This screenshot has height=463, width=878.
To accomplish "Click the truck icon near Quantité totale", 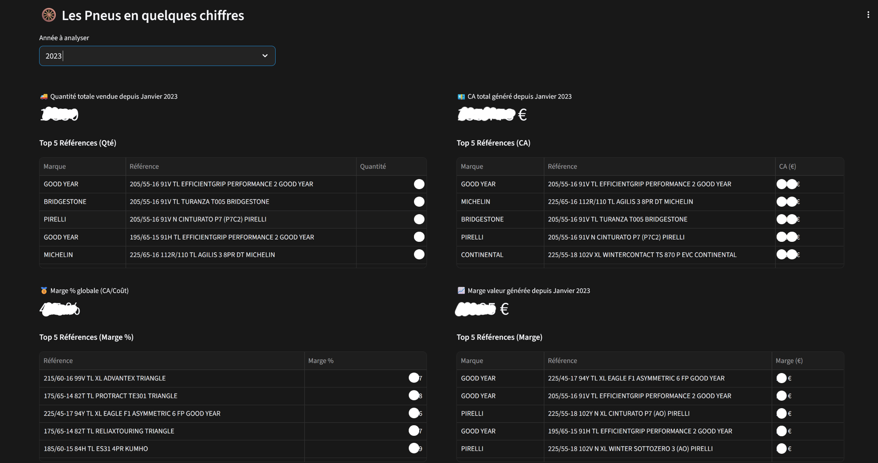I will (x=44, y=97).
